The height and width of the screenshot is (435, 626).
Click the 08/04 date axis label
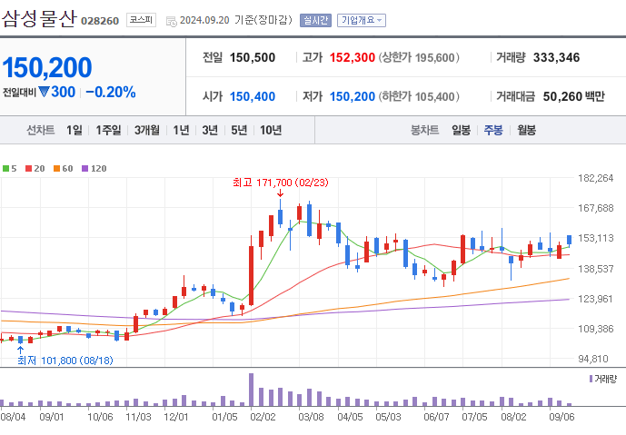13,417
